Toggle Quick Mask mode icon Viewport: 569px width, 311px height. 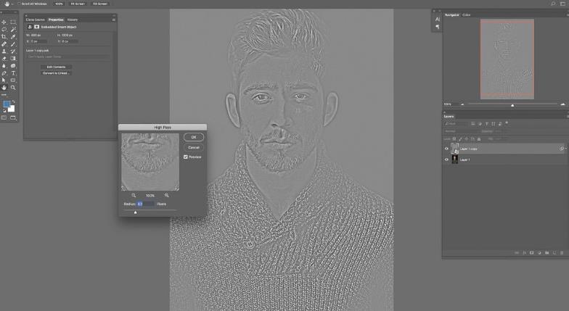(4, 117)
